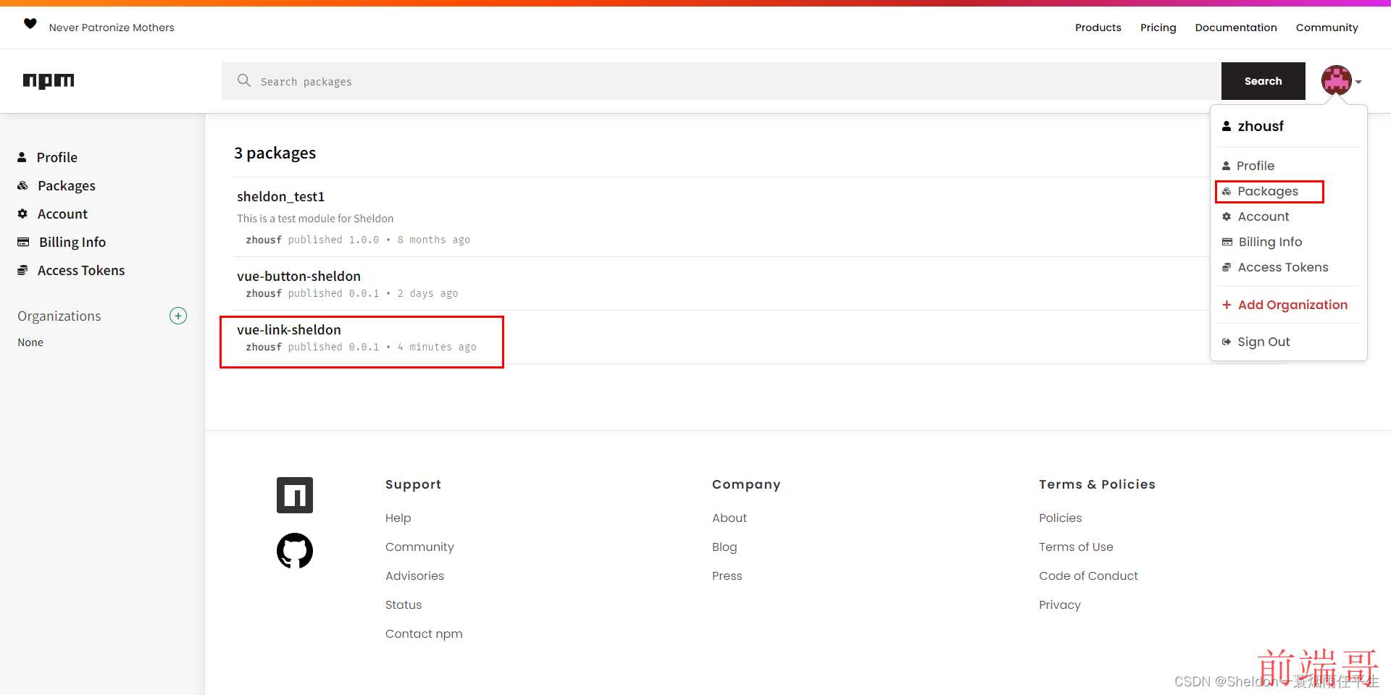Toggle the avatar dropdown caret
The image size is (1391, 695).
click(1358, 82)
